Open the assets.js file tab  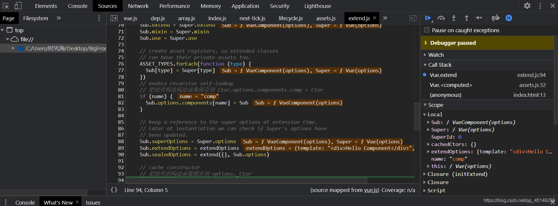point(326,18)
